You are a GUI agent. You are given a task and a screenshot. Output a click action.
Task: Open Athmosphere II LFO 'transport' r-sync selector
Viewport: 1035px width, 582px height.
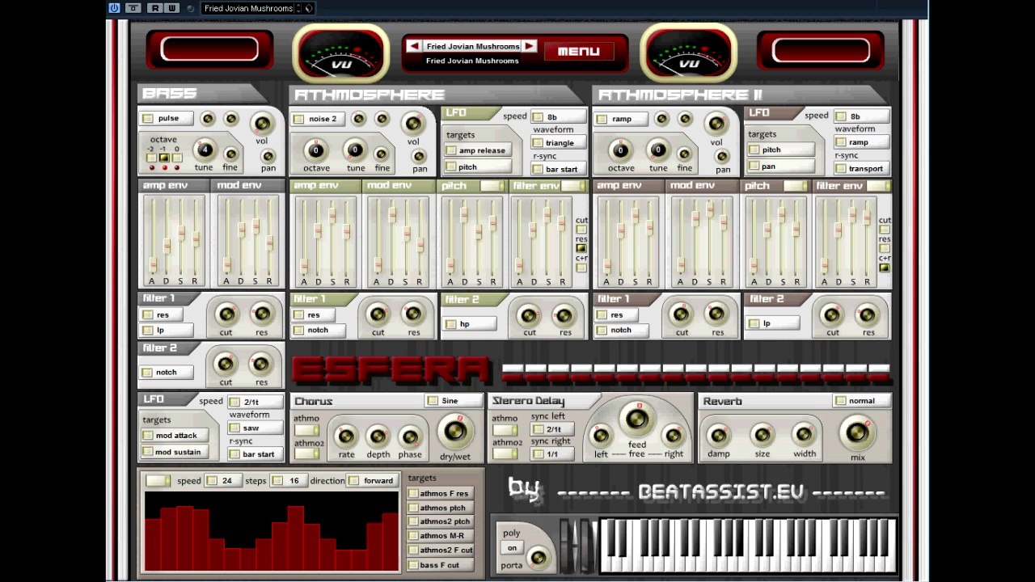pos(862,168)
